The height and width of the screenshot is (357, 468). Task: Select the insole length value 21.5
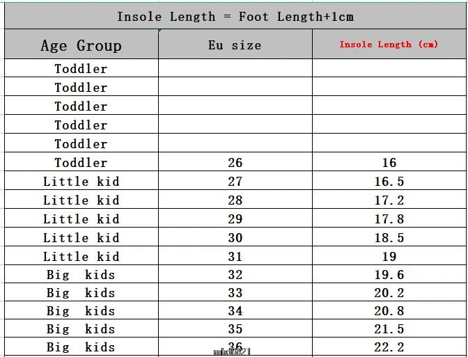(389, 328)
